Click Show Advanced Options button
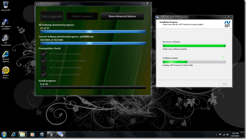This screenshot has height=139, width=246. 122,16
